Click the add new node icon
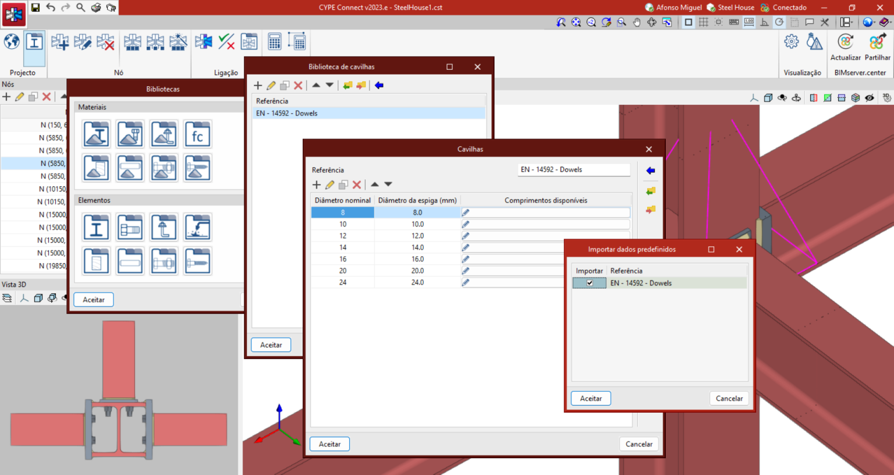 pos(60,42)
